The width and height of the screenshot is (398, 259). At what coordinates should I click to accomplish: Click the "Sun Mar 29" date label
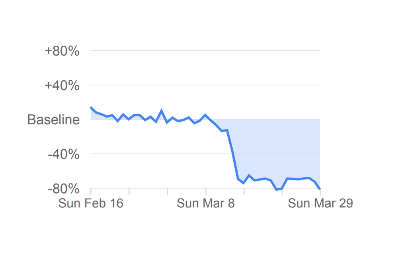click(320, 203)
